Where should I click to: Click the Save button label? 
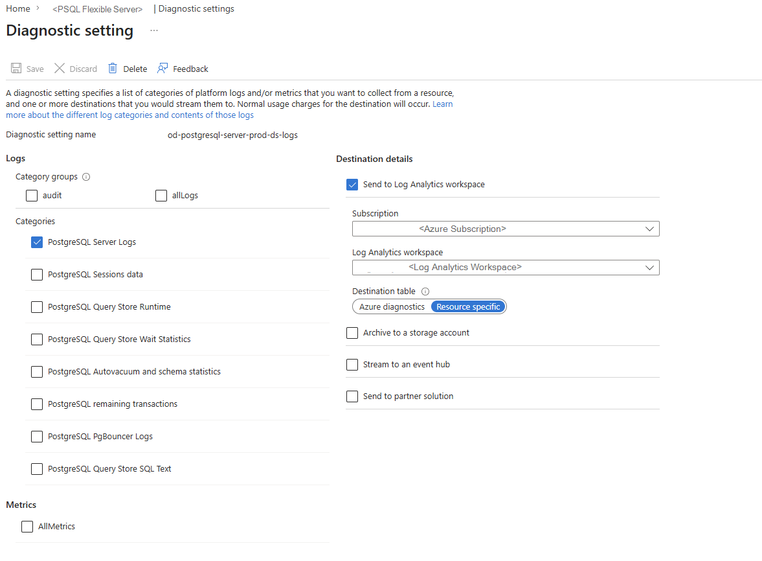click(35, 69)
